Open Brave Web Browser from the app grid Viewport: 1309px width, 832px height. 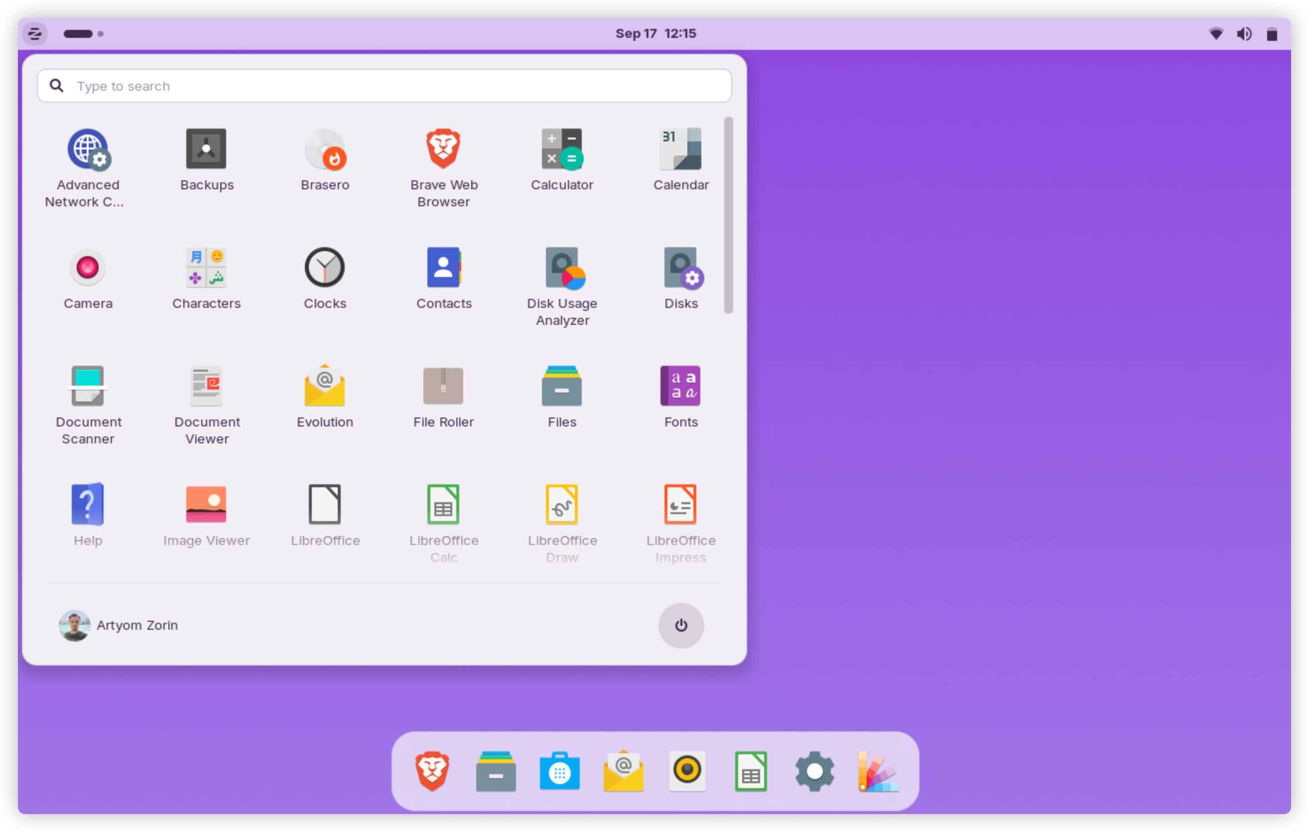coord(443,158)
